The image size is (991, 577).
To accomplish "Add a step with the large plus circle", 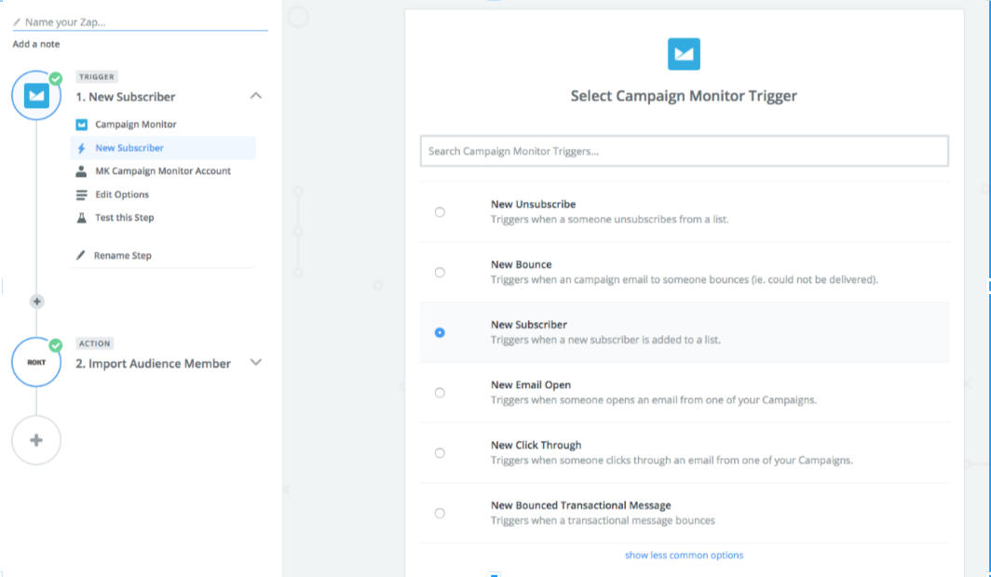I will tap(36, 440).
